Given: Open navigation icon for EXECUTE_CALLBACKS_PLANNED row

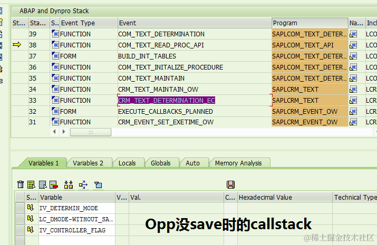Looking at the screenshot, I should [x=353, y=111].
